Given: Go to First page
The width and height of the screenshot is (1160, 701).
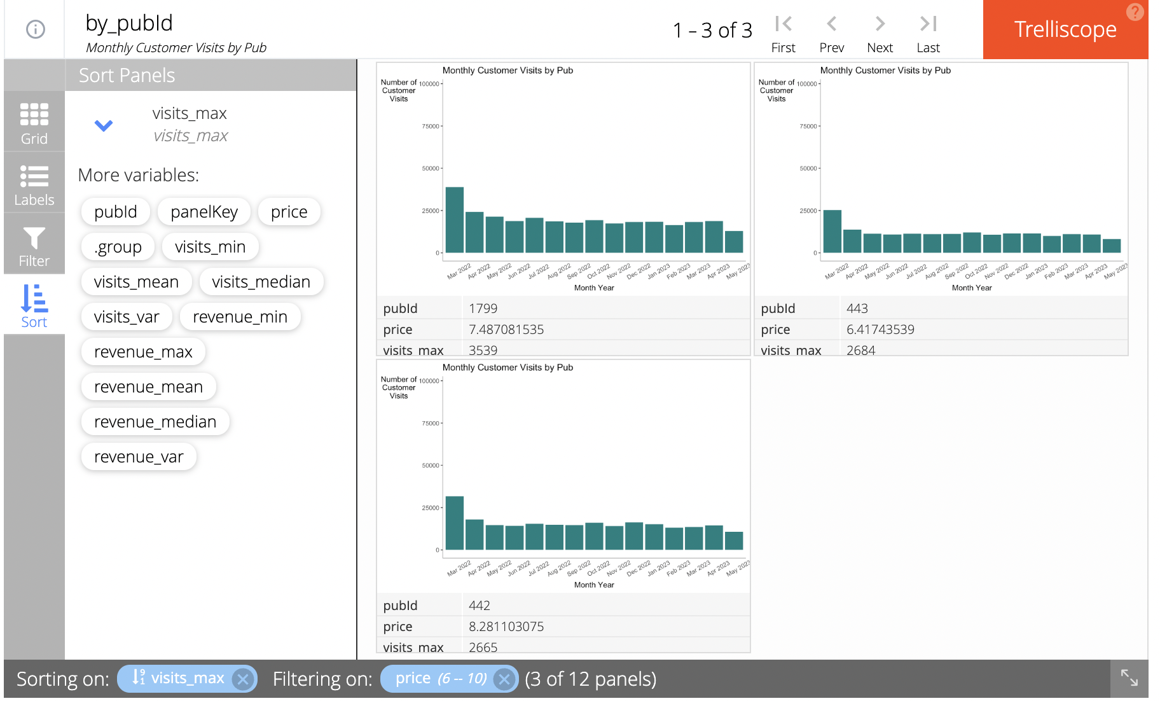Looking at the screenshot, I should point(783,34).
